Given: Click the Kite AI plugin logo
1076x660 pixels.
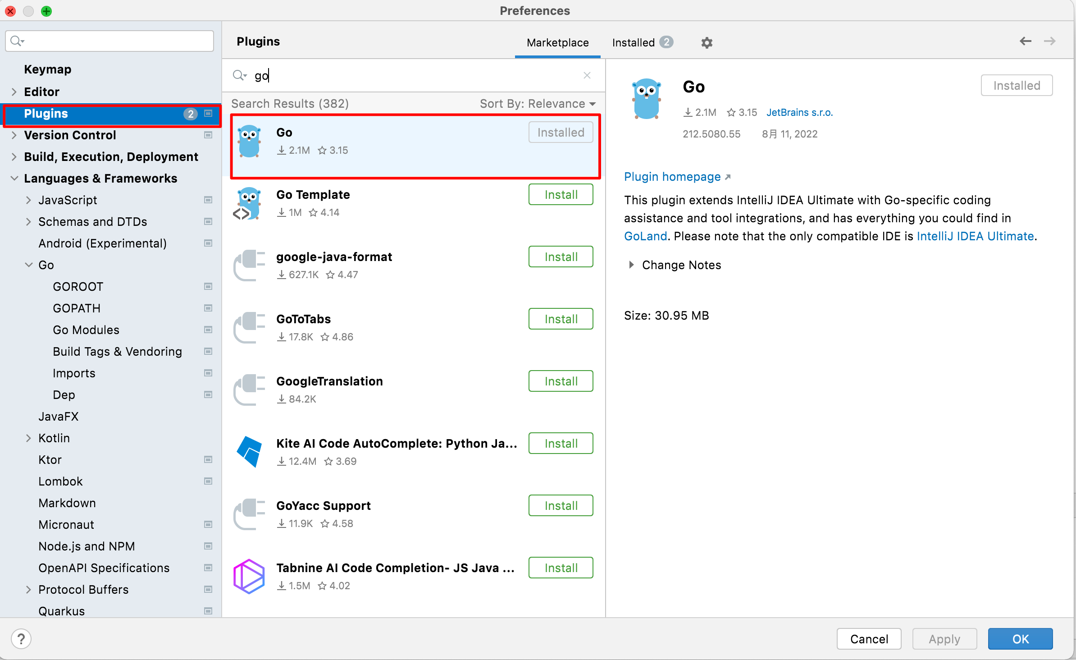Looking at the screenshot, I should coord(249,452).
